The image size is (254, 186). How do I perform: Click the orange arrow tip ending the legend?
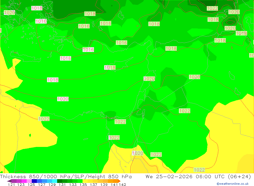tap(119, 181)
